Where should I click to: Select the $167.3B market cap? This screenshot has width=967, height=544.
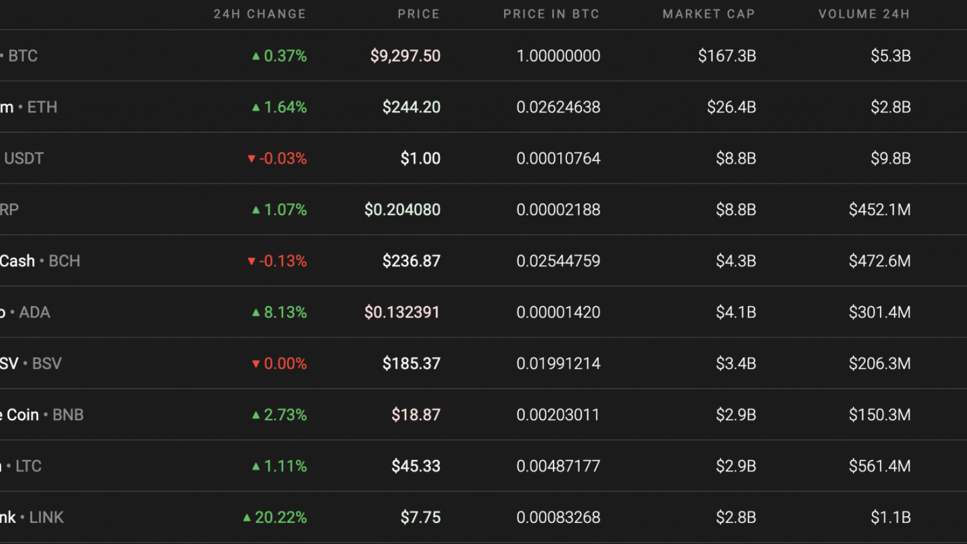727,56
